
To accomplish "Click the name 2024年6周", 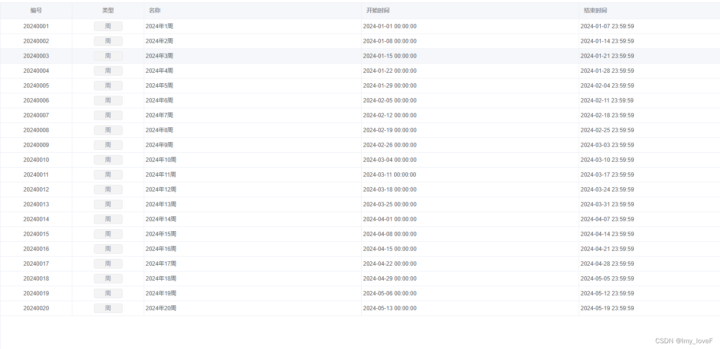I will [x=160, y=101].
